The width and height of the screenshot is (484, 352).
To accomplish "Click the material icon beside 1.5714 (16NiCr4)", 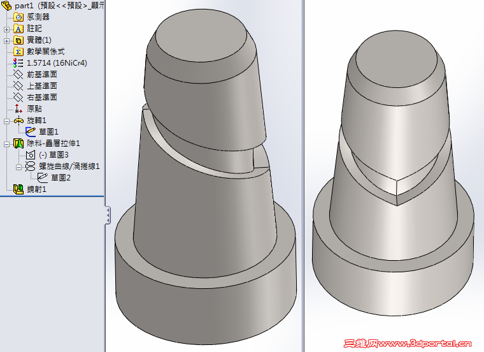I will click(18, 62).
